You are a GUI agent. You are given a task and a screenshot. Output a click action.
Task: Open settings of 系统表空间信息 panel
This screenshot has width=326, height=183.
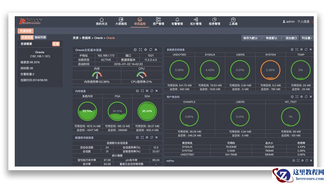[x=301, y=50]
